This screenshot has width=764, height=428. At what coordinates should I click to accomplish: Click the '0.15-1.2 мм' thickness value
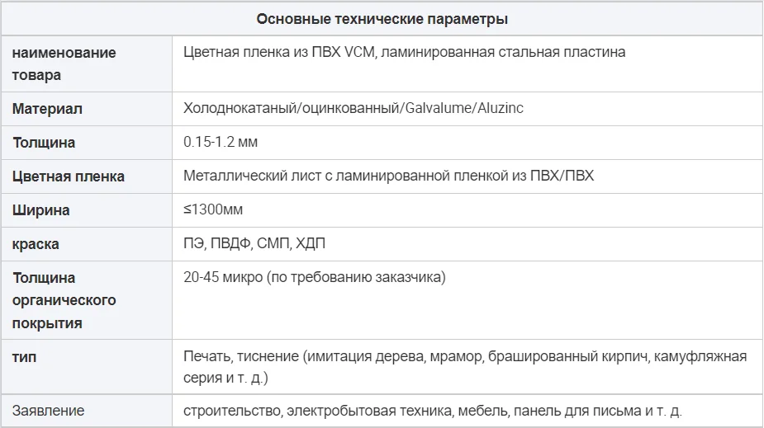pos(221,143)
